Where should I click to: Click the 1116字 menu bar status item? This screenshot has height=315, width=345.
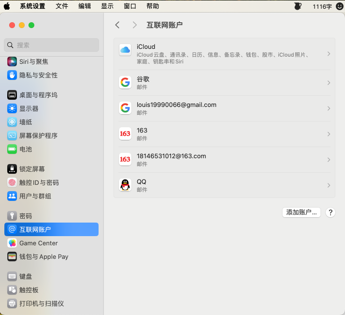[322, 7]
